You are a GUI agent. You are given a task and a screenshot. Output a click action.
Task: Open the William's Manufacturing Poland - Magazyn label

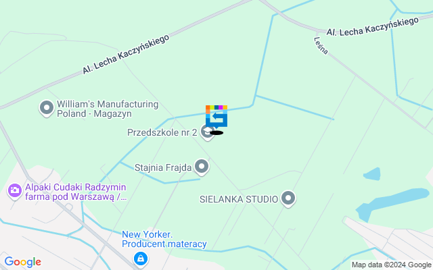coord(108,109)
